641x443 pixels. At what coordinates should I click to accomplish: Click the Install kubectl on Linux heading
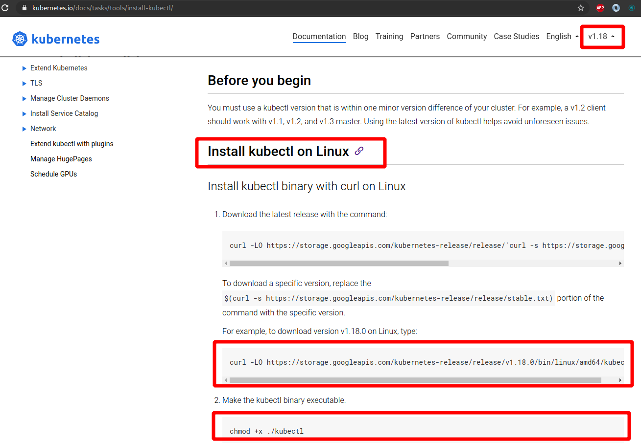pos(278,152)
